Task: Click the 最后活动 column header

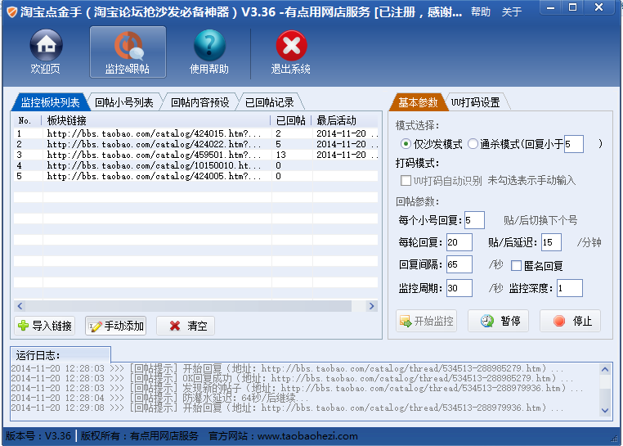Action: pyautogui.click(x=345, y=120)
